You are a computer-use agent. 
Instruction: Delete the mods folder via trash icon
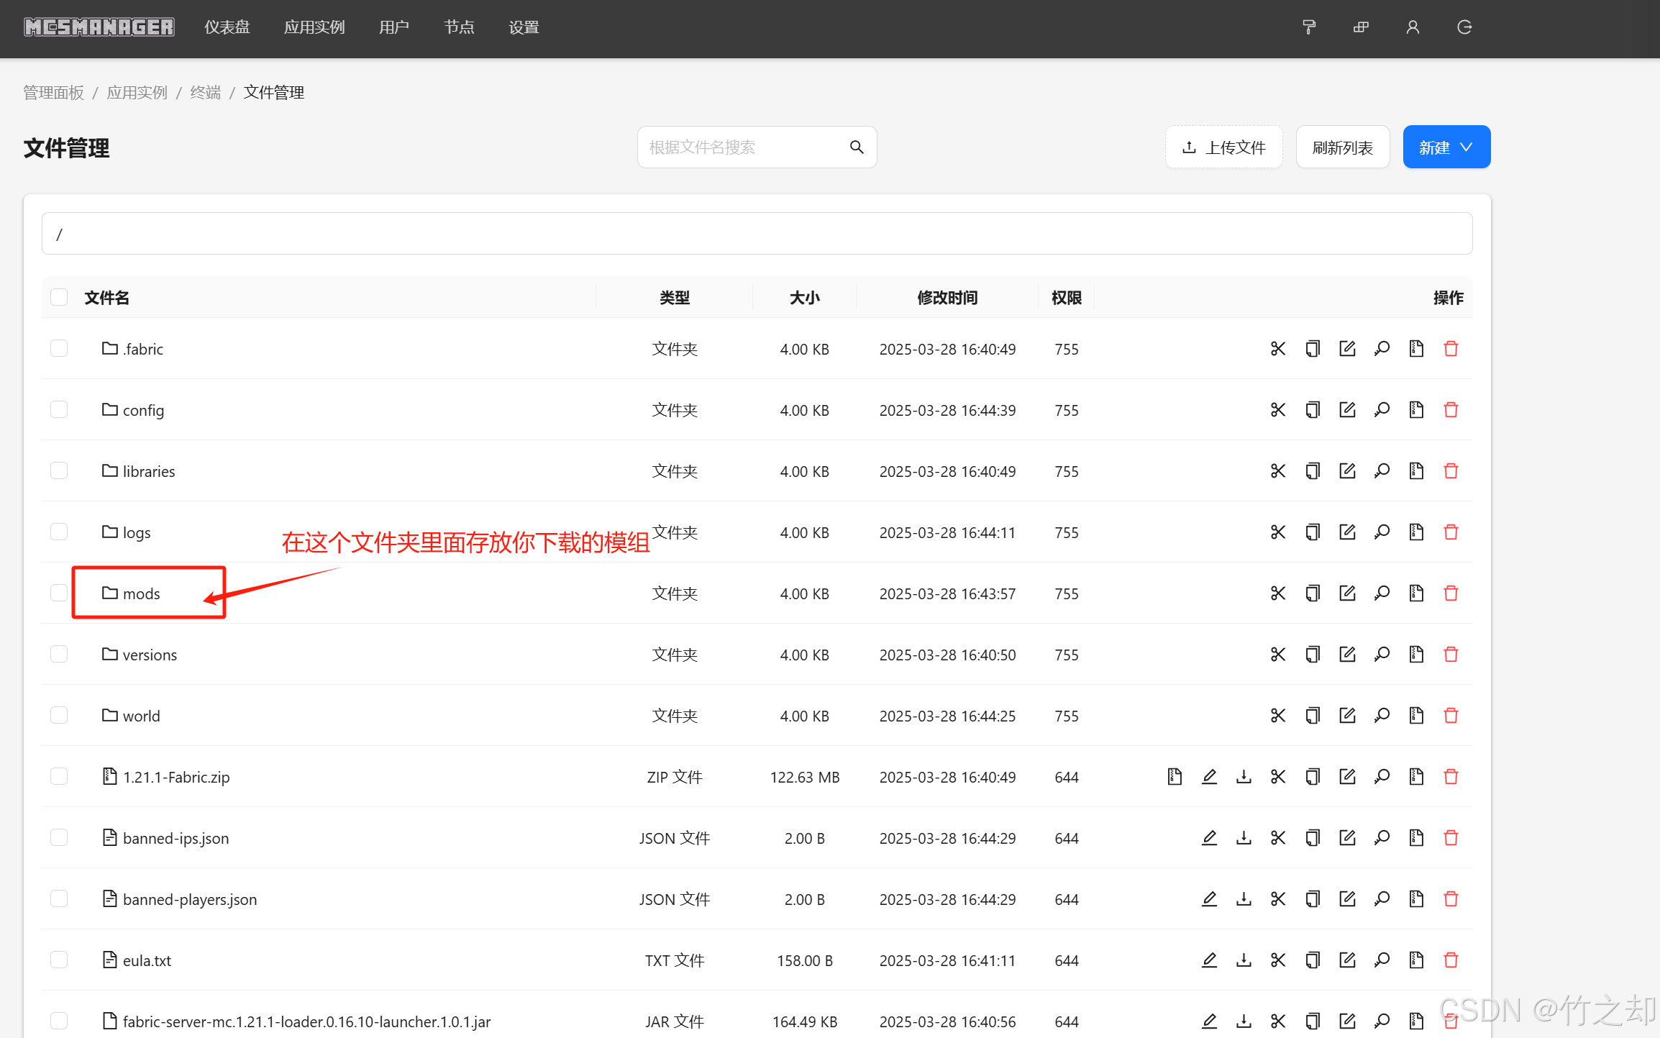tap(1450, 593)
